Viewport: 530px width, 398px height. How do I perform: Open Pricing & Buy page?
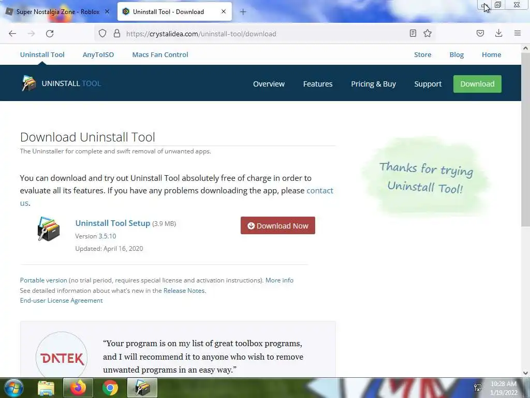374,84
